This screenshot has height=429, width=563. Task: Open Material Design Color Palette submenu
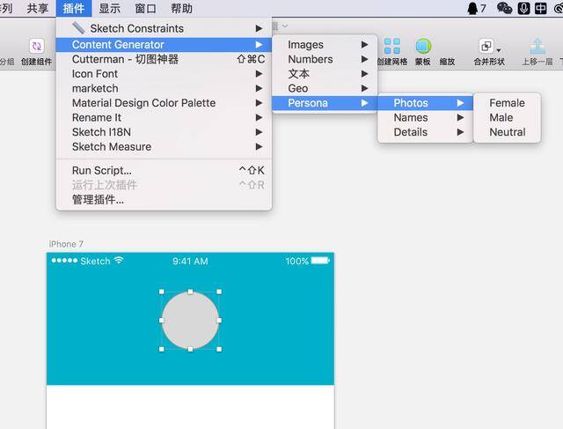click(x=164, y=103)
